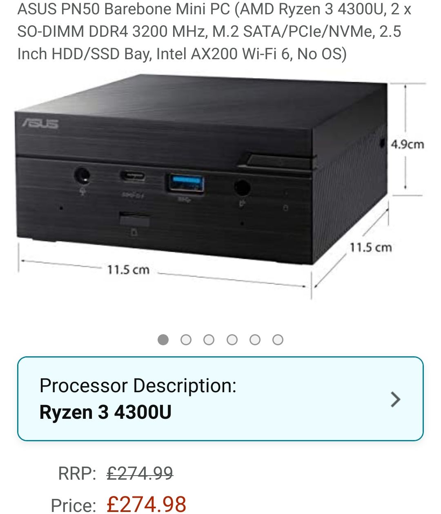Go to the third product image dot

click(209, 340)
